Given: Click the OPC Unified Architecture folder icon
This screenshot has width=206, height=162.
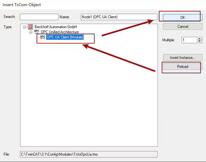Looking at the screenshot, I should click(x=37, y=32).
